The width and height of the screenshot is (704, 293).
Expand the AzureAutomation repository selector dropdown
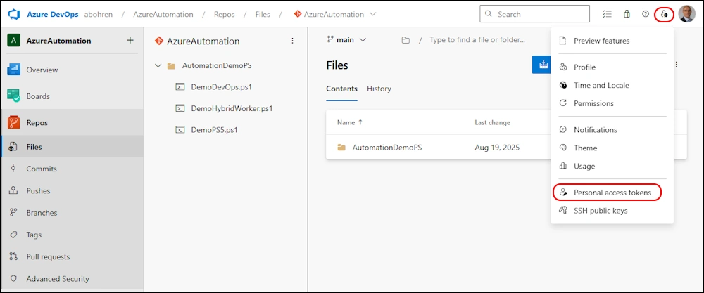(x=372, y=14)
